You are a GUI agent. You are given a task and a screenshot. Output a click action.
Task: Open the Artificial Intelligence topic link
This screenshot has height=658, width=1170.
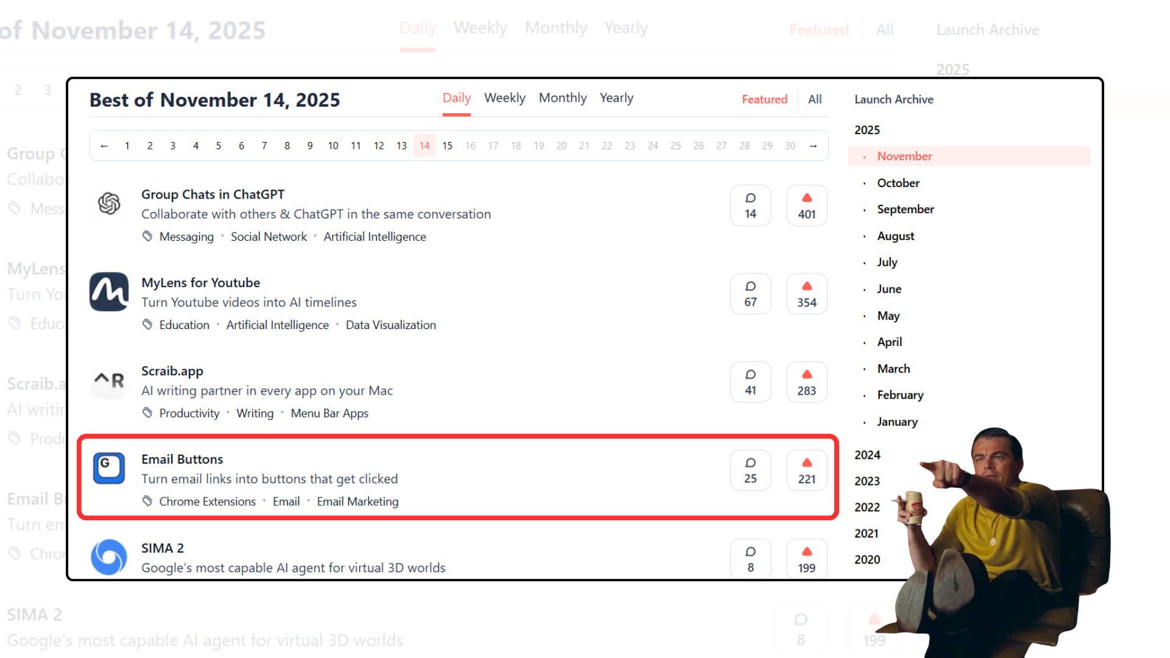[374, 237]
